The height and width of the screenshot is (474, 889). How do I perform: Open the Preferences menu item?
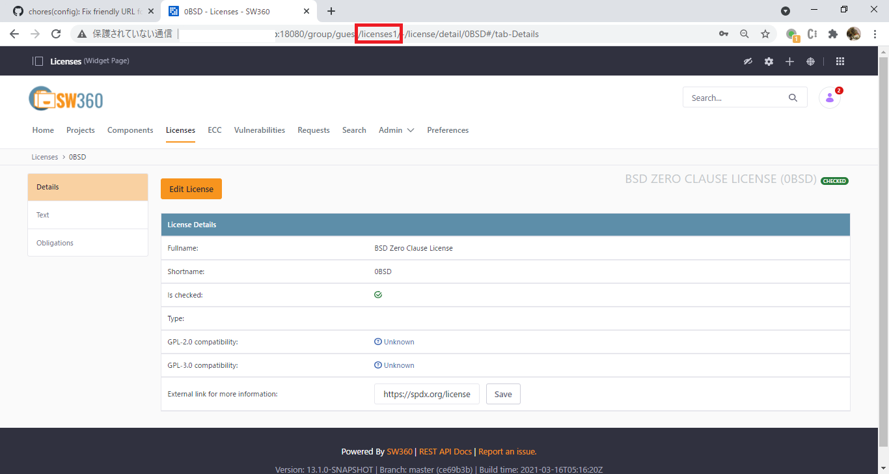pyautogui.click(x=448, y=130)
